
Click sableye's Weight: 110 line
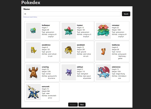pos(81,71)
